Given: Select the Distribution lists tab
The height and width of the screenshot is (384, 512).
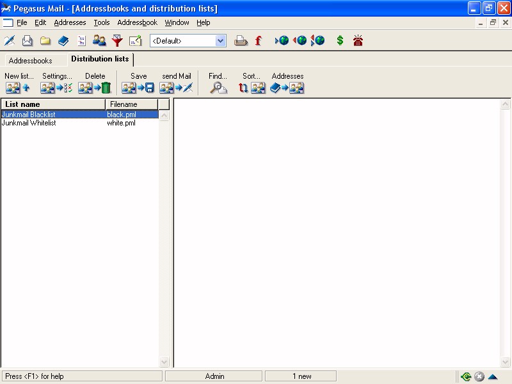Looking at the screenshot, I should [100, 59].
